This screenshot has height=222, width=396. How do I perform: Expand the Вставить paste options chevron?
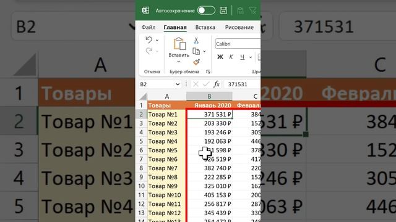tap(179, 62)
